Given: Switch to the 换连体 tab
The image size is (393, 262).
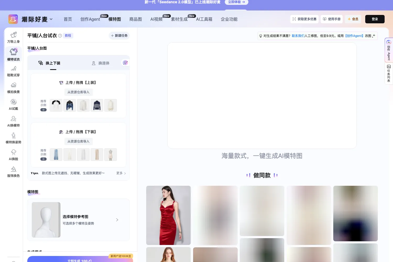Looking at the screenshot, I should (101, 63).
